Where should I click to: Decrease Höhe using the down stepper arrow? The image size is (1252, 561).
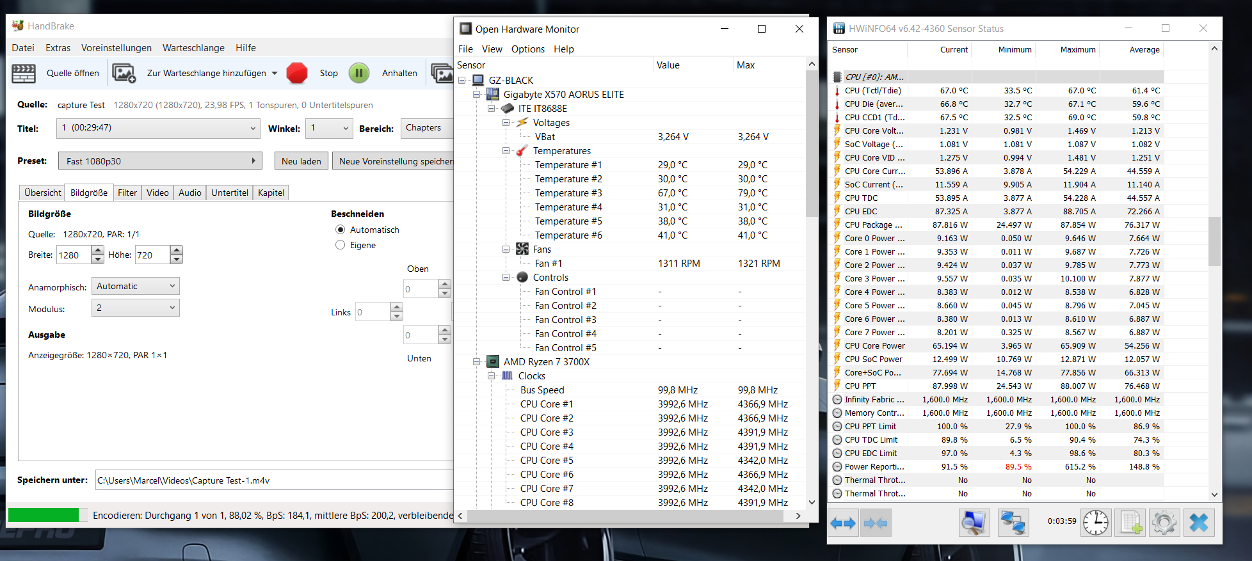(177, 259)
